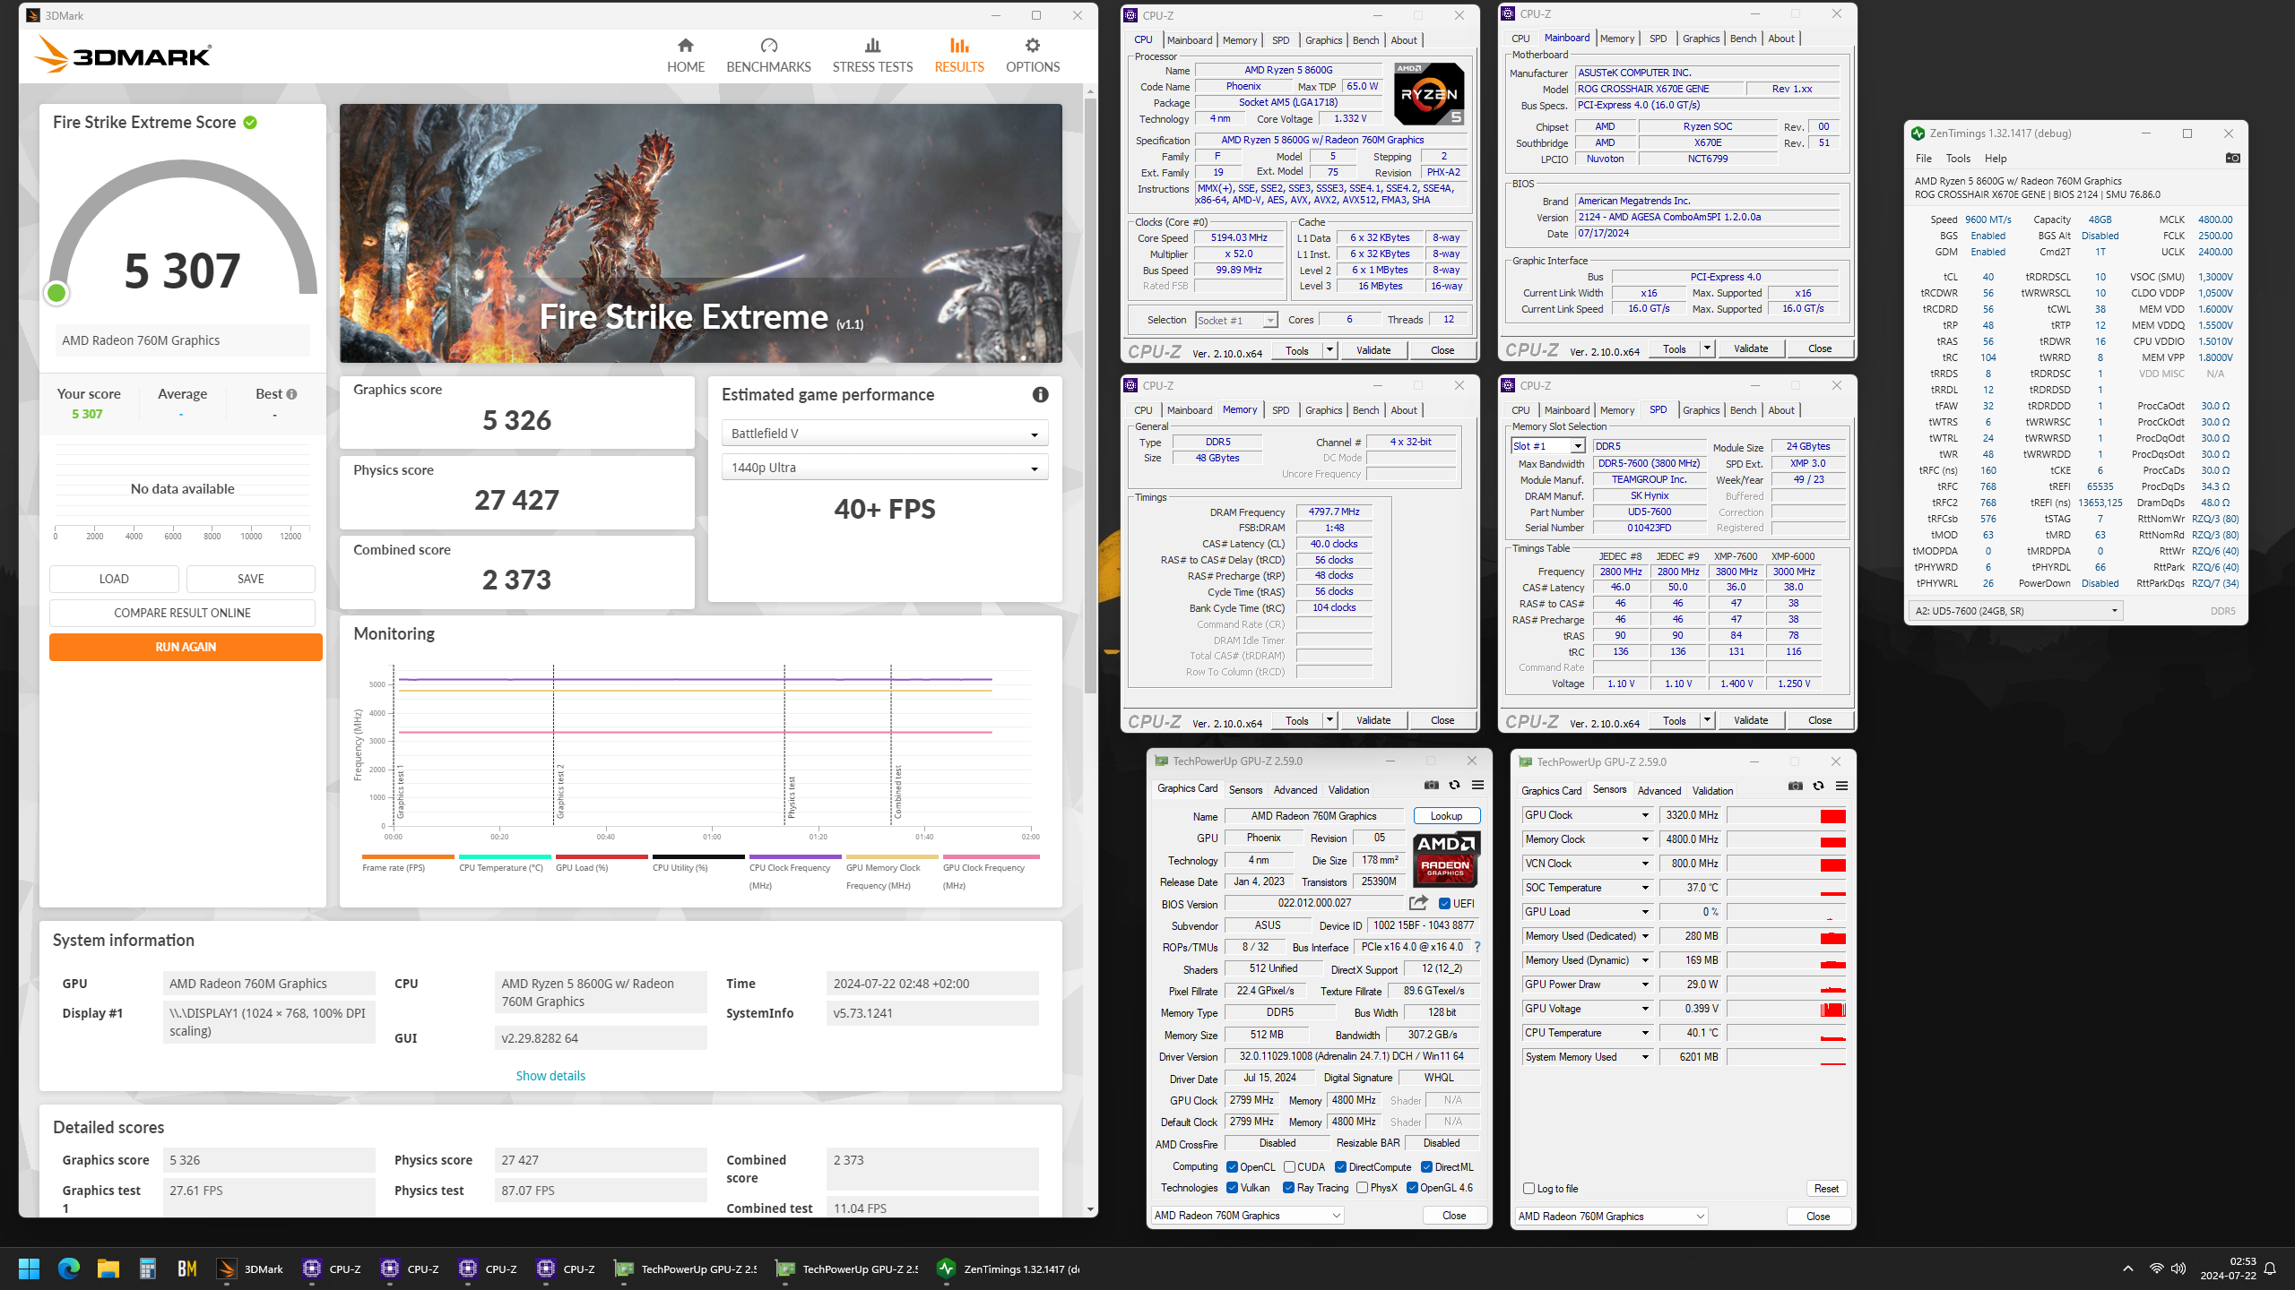Click the ZenTimings screenshot camera icon

click(x=2233, y=158)
